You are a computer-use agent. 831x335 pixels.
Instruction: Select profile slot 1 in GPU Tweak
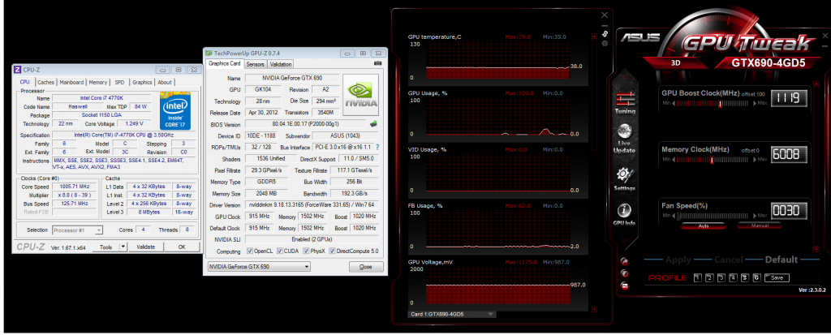click(697, 277)
